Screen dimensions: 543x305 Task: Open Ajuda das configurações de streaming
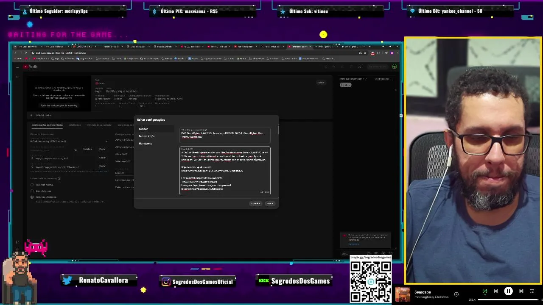pyautogui.click(x=59, y=105)
